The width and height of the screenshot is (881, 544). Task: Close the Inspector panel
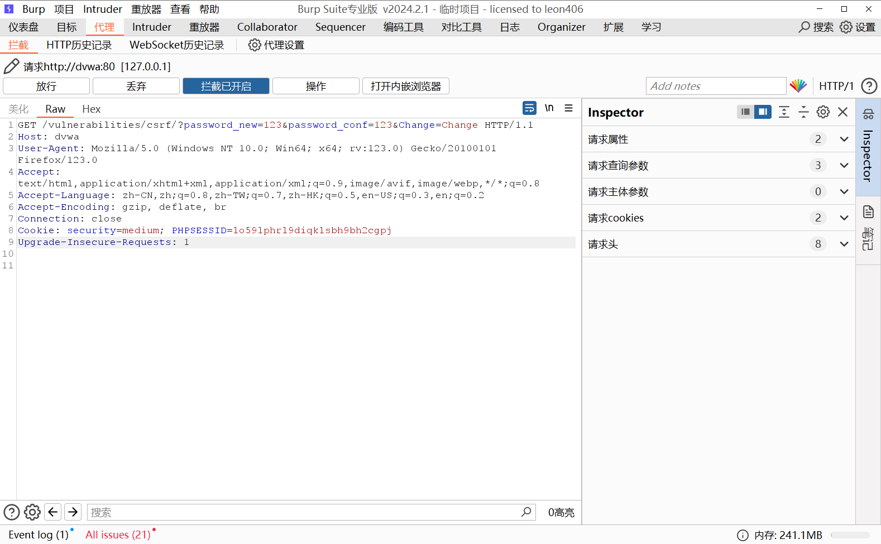click(x=843, y=112)
